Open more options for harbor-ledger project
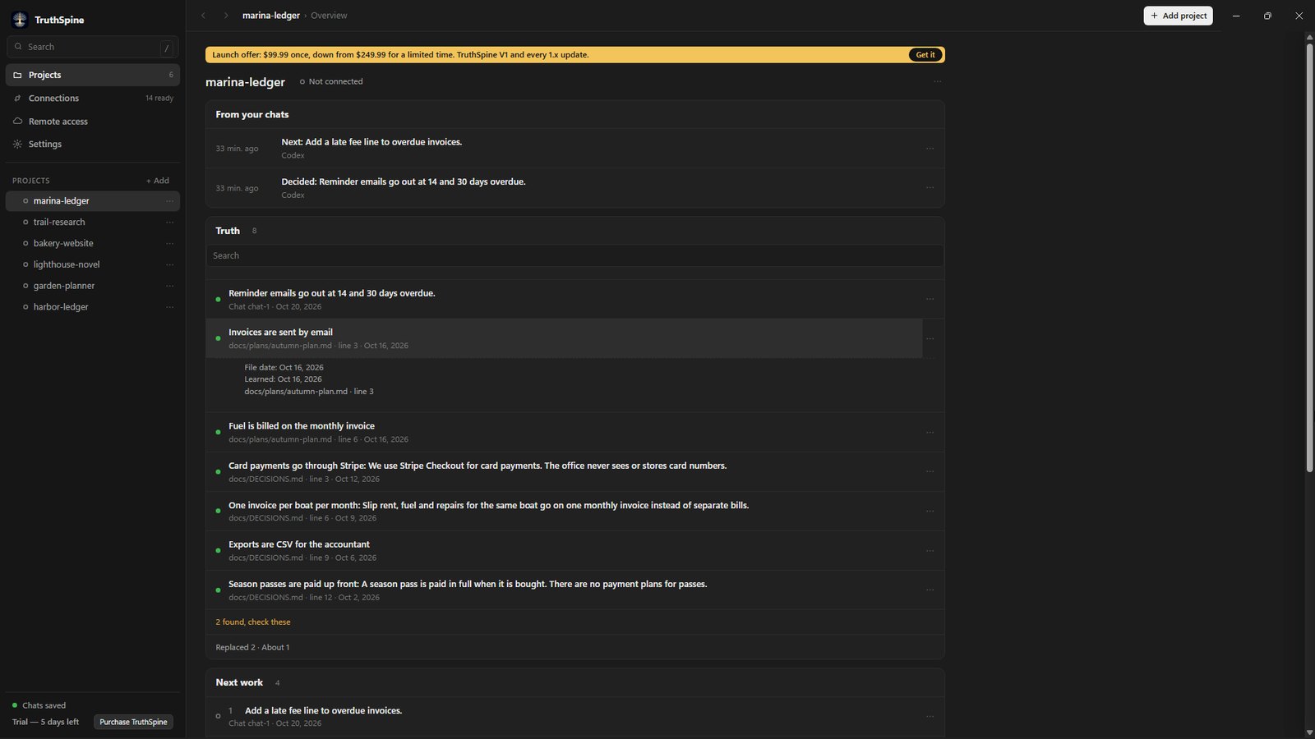This screenshot has height=739, width=1315. [170, 308]
